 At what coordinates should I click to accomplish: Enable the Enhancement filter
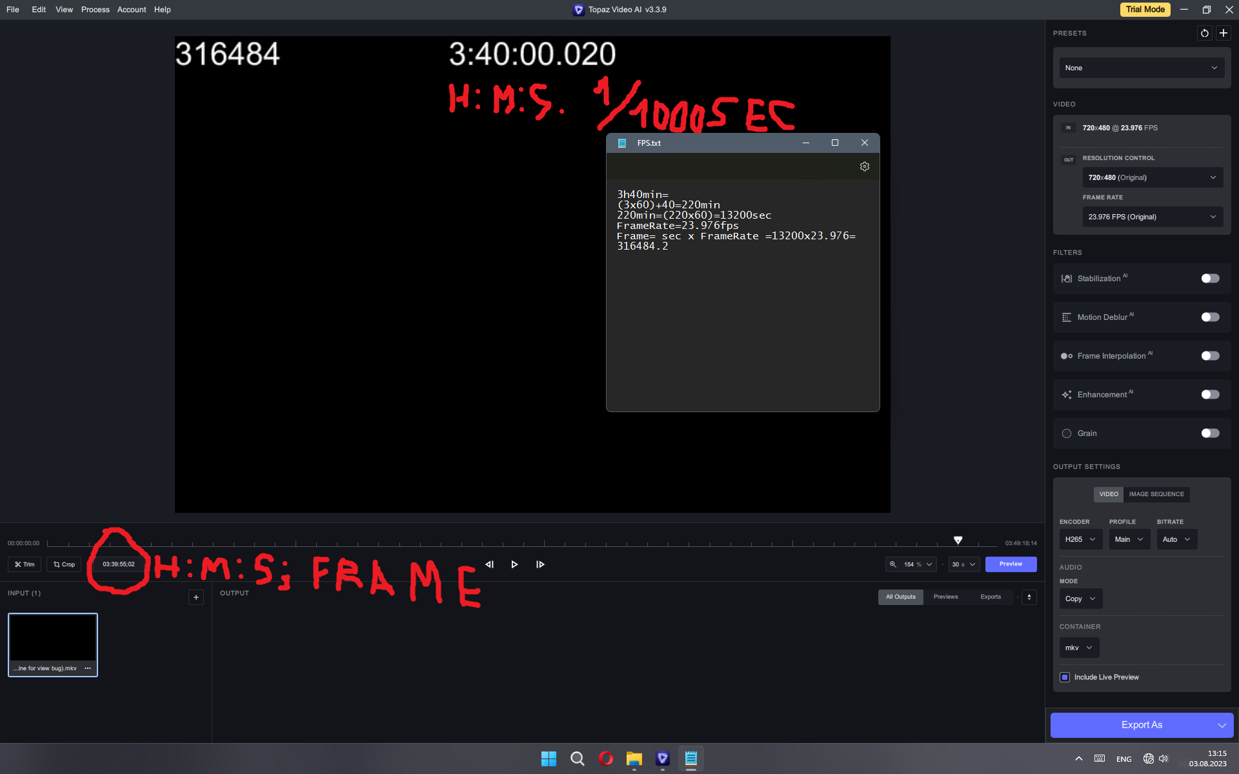(1210, 395)
